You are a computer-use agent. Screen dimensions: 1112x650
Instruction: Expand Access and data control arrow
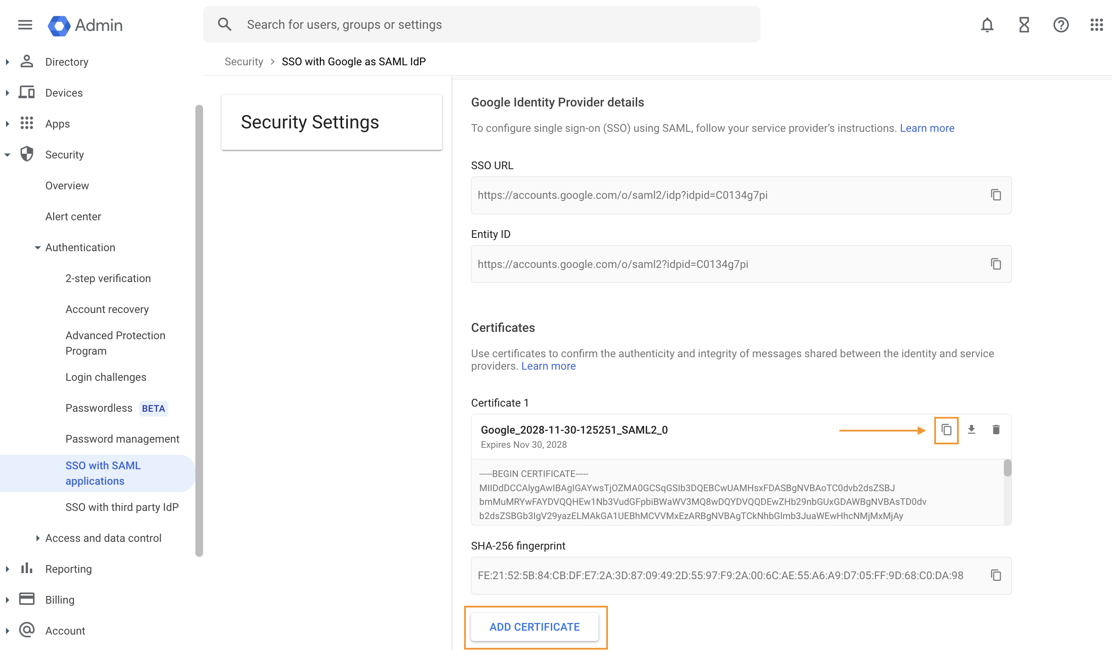pos(37,538)
